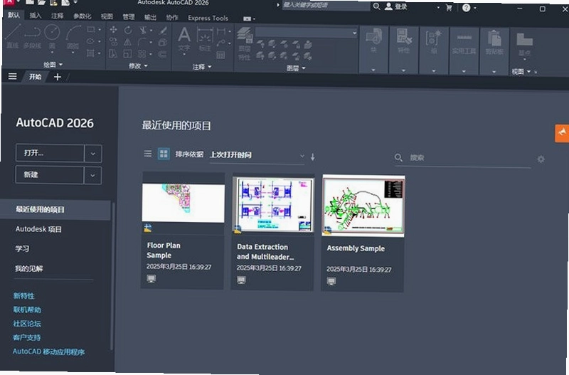The height and width of the screenshot is (375, 569).
Task: Switch to the 默认 (Home) ribbon tab
Action: (x=14, y=15)
